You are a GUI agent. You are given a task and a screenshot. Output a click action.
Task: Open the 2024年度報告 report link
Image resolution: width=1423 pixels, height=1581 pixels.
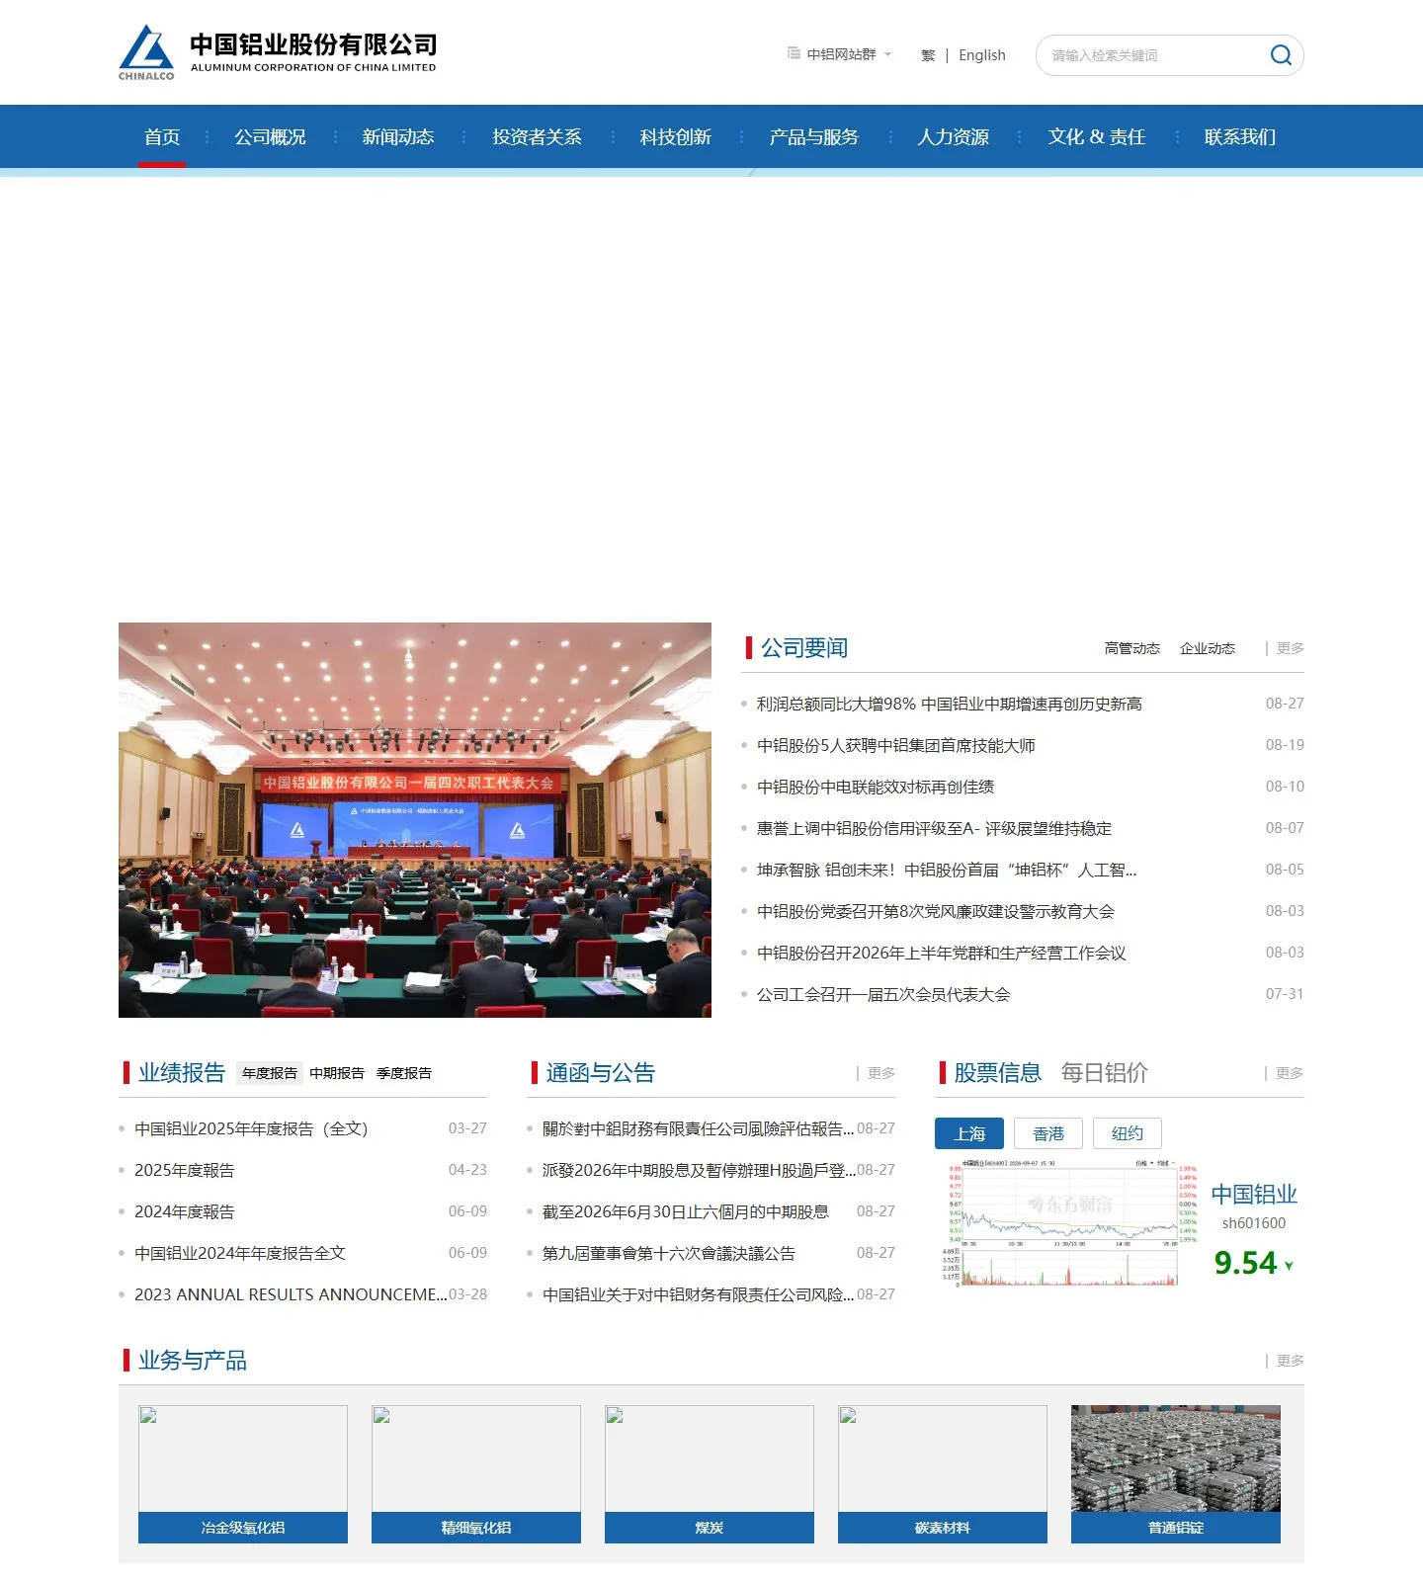185,1211
